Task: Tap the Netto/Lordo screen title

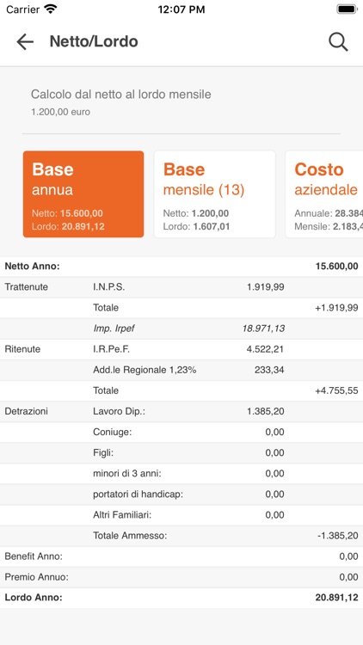Action: pos(94,42)
